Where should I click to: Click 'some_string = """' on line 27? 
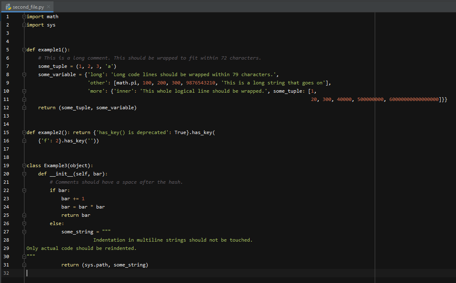click(86, 232)
